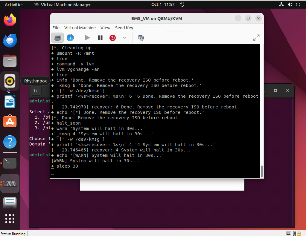Maximize the background Terminal window
Screen dimensions: 306x236
275,91
